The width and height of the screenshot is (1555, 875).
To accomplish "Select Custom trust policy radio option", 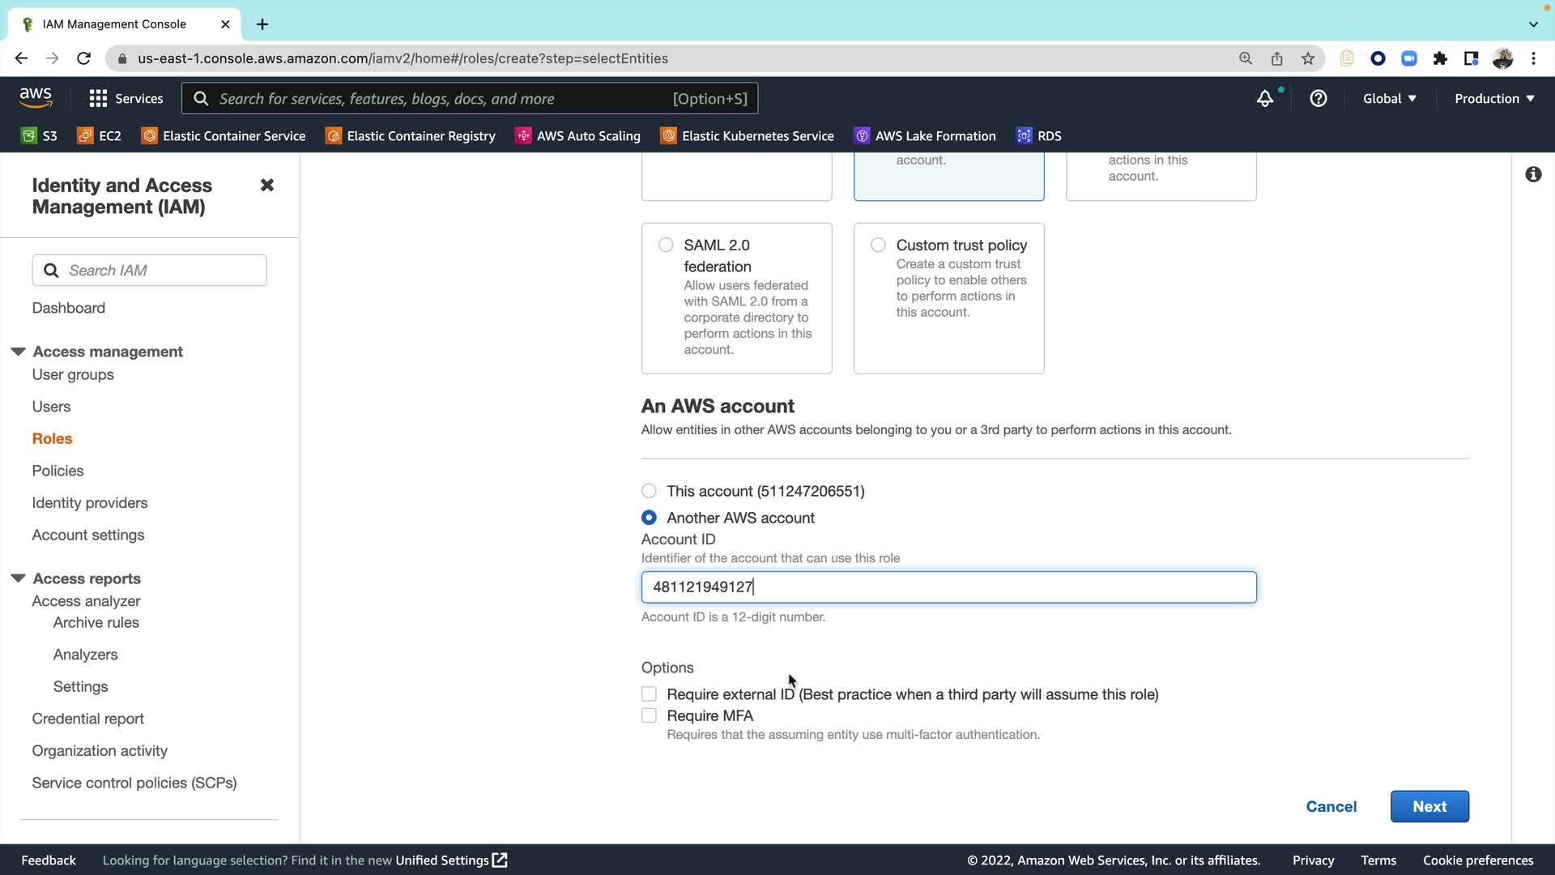I will click(x=878, y=245).
